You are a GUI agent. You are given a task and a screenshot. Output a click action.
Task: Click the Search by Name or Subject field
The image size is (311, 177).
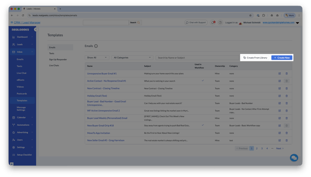[x=197, y=57]
